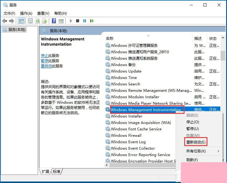Select Windows Media Player Network Sharing row
Image resolution: width=227 pixels, height=183 pixels.
(163, 103)
